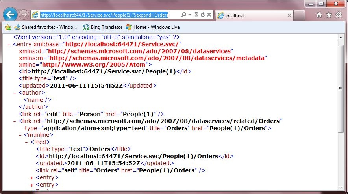Click the Forward navigation arrow

(x=24, y=15)
